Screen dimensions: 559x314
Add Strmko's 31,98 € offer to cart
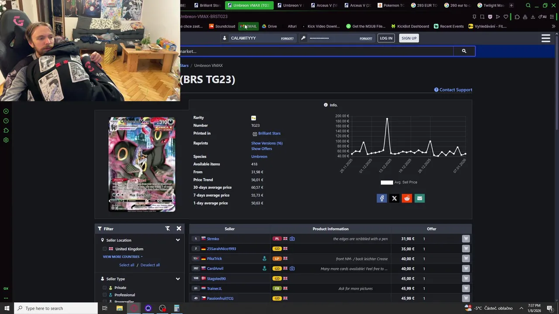tap(466, 239)
